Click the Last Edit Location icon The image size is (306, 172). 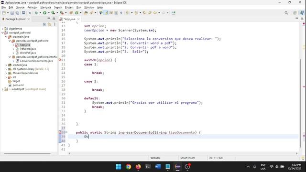[144, 13]
